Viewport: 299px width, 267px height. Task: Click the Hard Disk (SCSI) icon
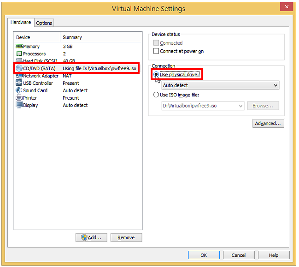19,61
